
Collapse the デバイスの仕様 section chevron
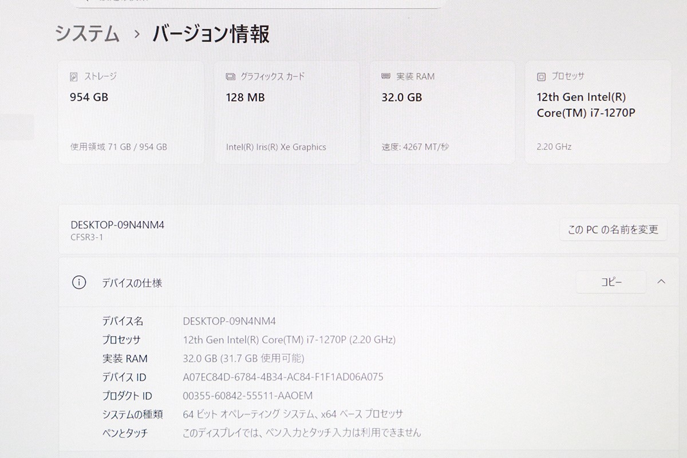[661, 282]
